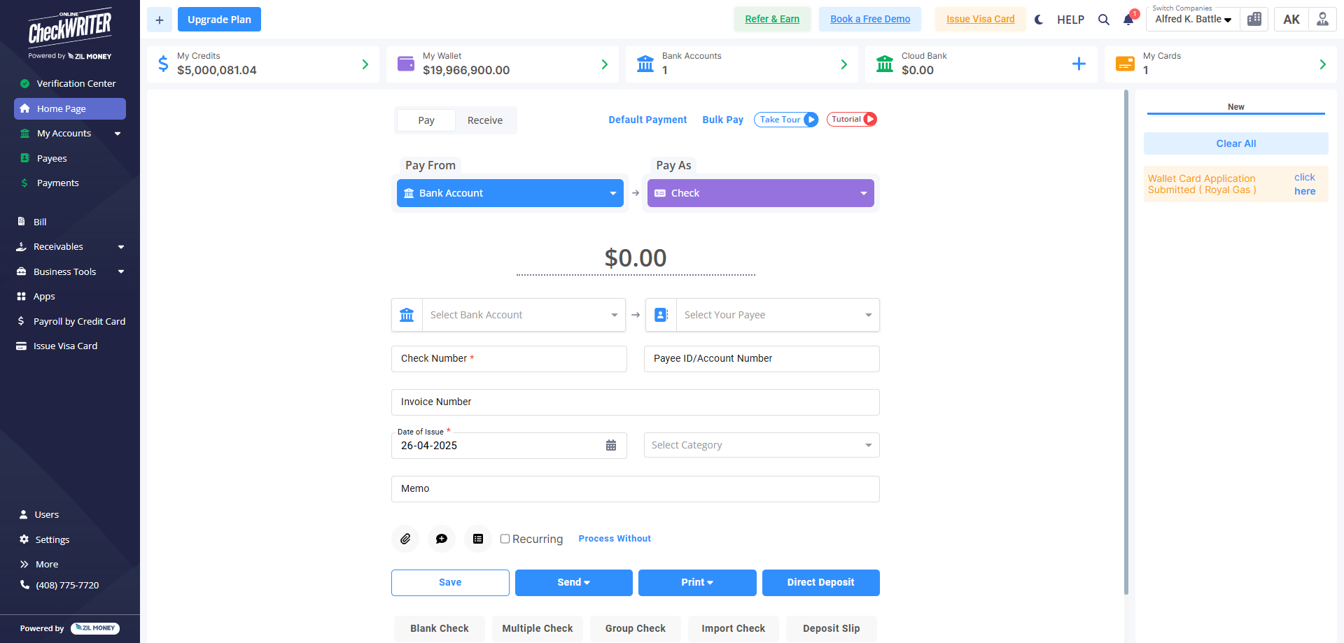Enable the Recurring checkbox
The height and width of the screenshot is (643, 1344).
[505, 539]
